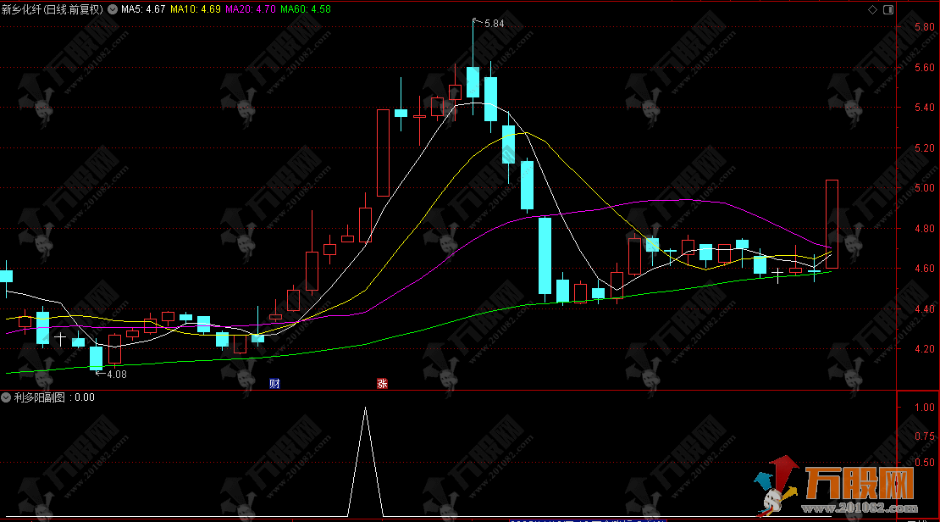
Task: Select the green MA60 indicator label
Action: [x=305, y=9]
